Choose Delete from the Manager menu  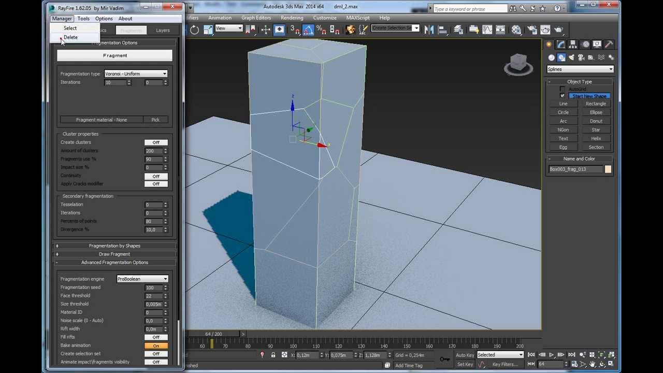71,37
